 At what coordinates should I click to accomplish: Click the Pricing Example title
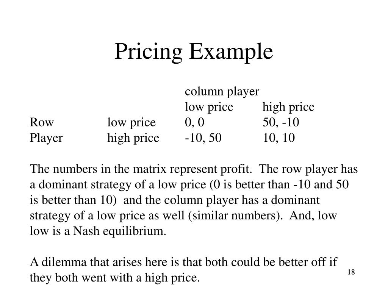coord(194,52)
